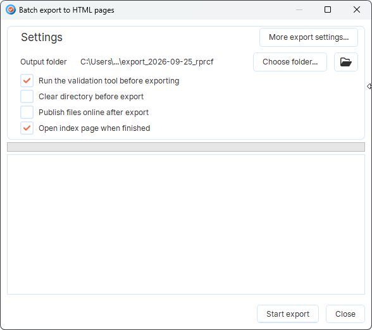Screen dimensions: 372x330
Task: Minimize the Batch export window
Action: tap(299, 9)
